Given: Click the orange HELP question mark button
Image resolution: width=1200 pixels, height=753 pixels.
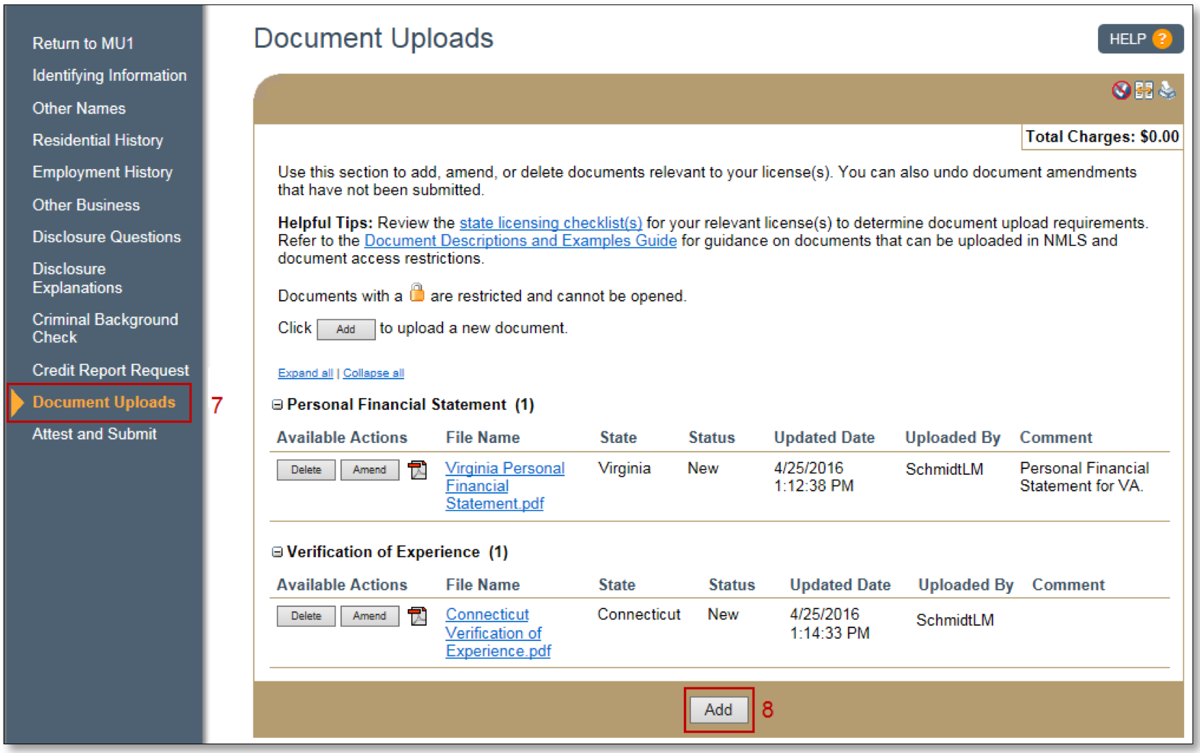Looking at the screenshot, I should click(x=1162, y=39).
